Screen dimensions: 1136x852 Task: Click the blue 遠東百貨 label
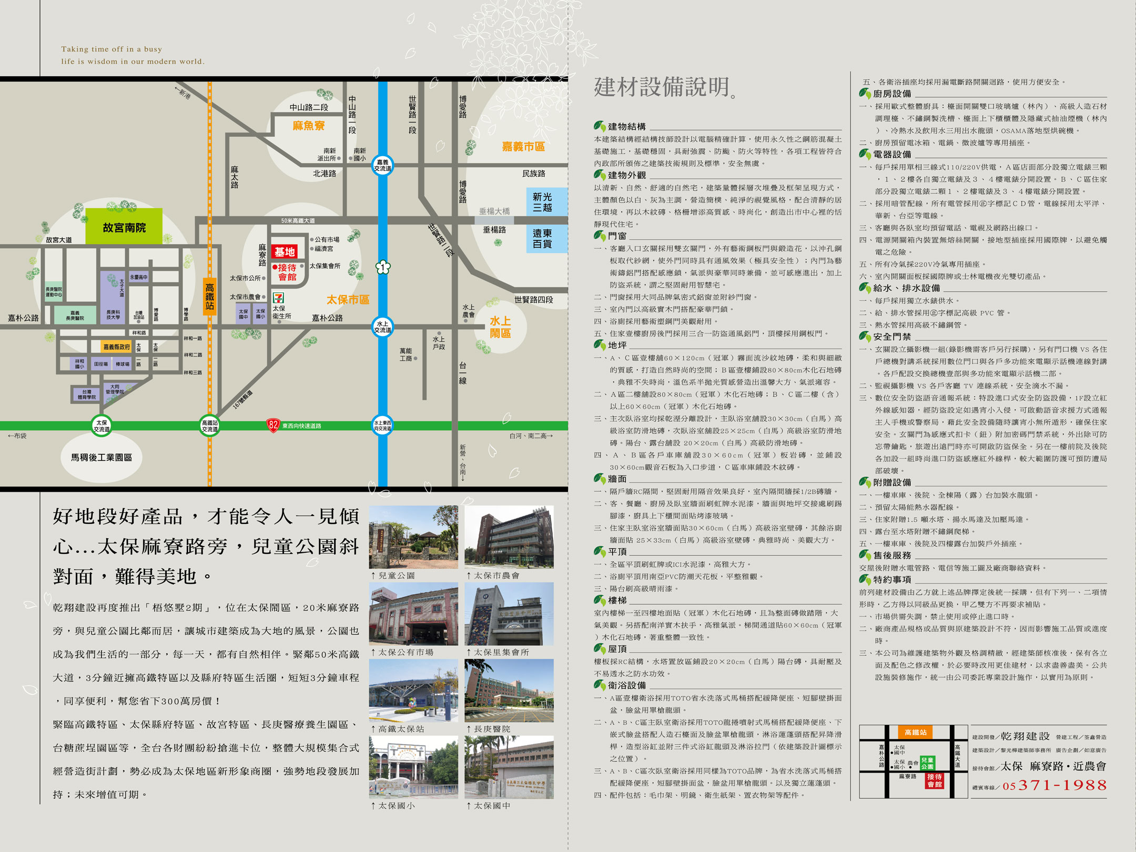(542, 238)
